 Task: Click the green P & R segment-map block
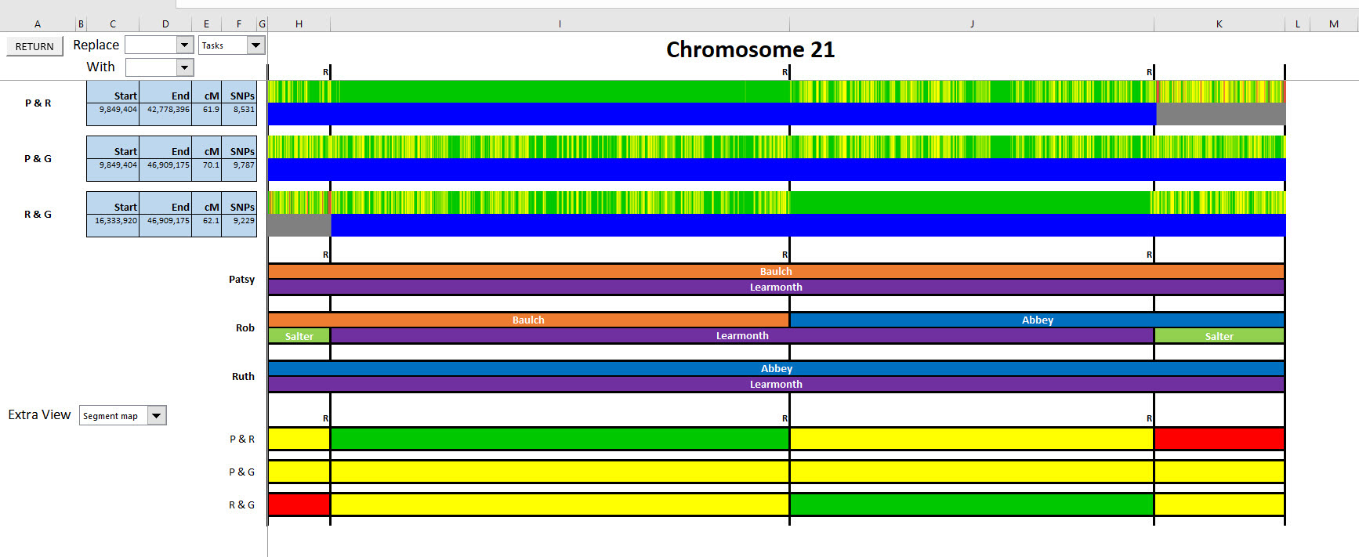coord(560,439)
